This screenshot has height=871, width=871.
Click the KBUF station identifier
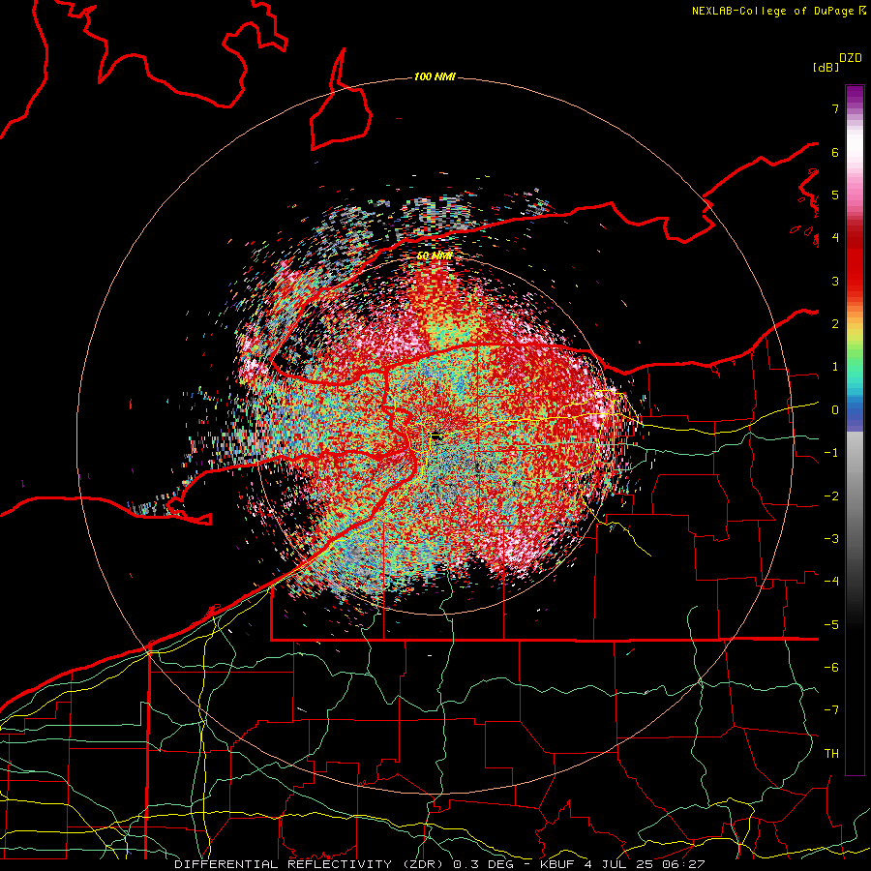pos(558,864)
